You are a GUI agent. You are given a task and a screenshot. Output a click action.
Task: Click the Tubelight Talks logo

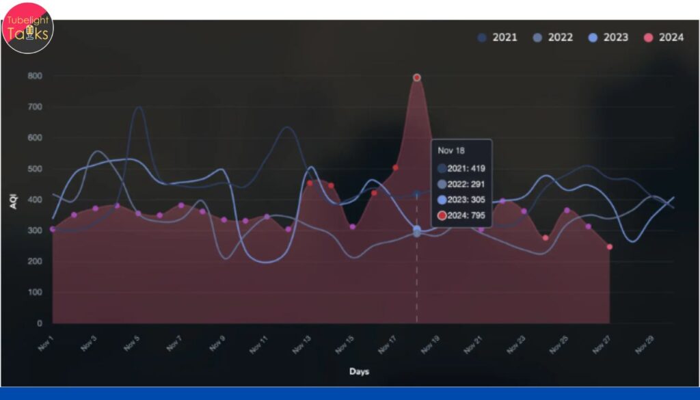[x=29, y=27]
